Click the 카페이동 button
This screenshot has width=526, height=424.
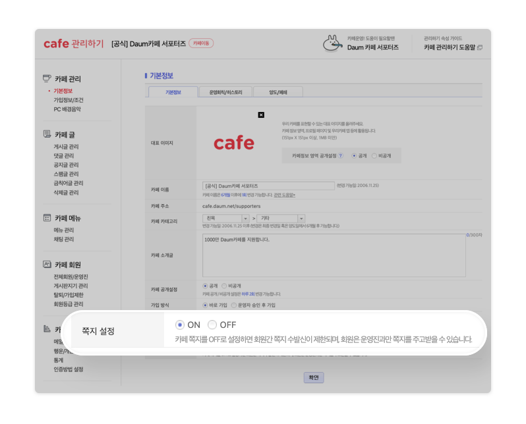point(201,43)
